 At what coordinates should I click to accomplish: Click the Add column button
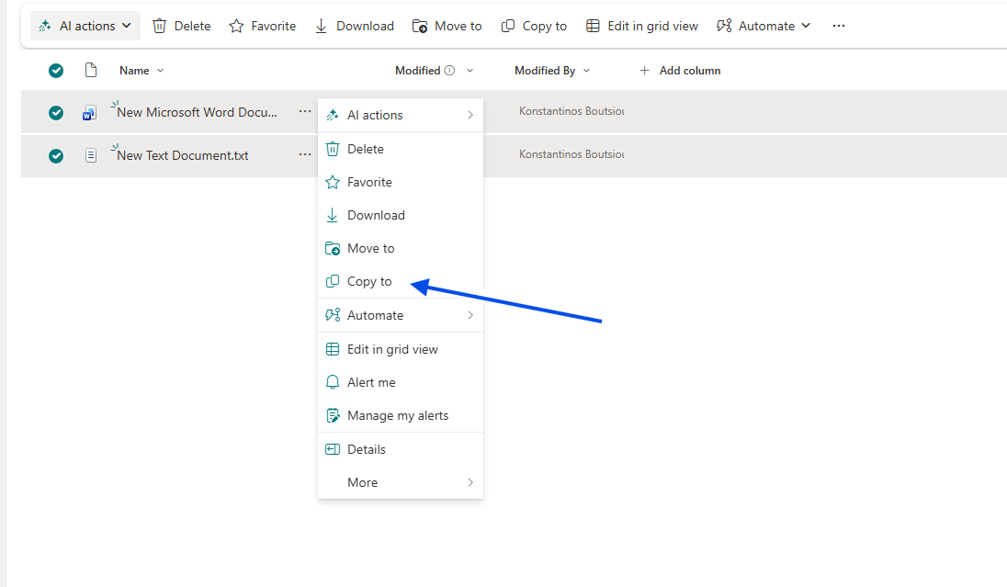click(680, 71)
